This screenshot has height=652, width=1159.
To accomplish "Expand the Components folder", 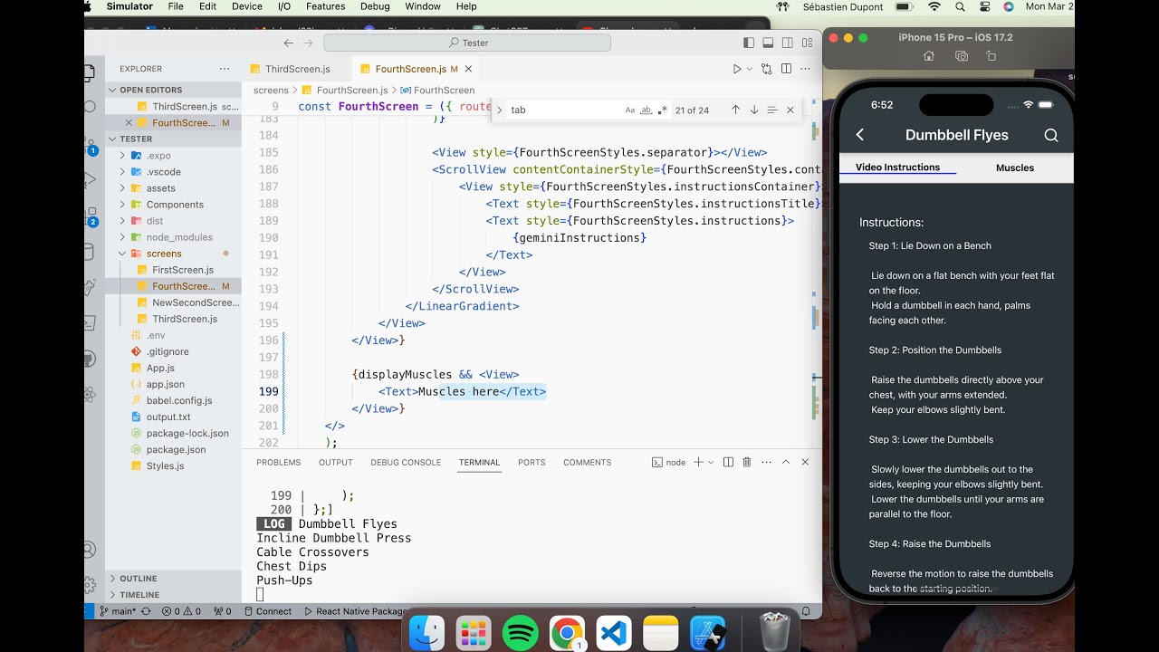I will tap(174, 205).
